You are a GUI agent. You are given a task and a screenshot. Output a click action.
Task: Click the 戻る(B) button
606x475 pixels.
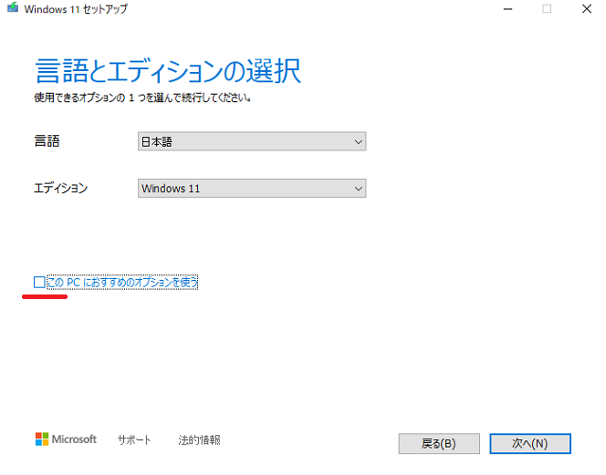click(439, 443)
